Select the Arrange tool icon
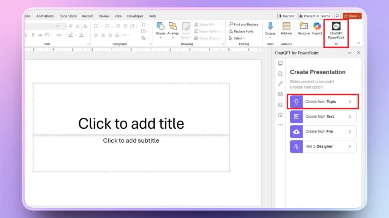 pyautogui.click(x=173, y=27)
